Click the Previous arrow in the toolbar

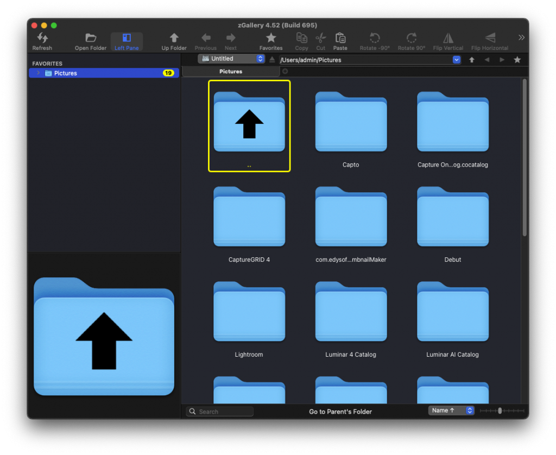(x=206, y=37)
